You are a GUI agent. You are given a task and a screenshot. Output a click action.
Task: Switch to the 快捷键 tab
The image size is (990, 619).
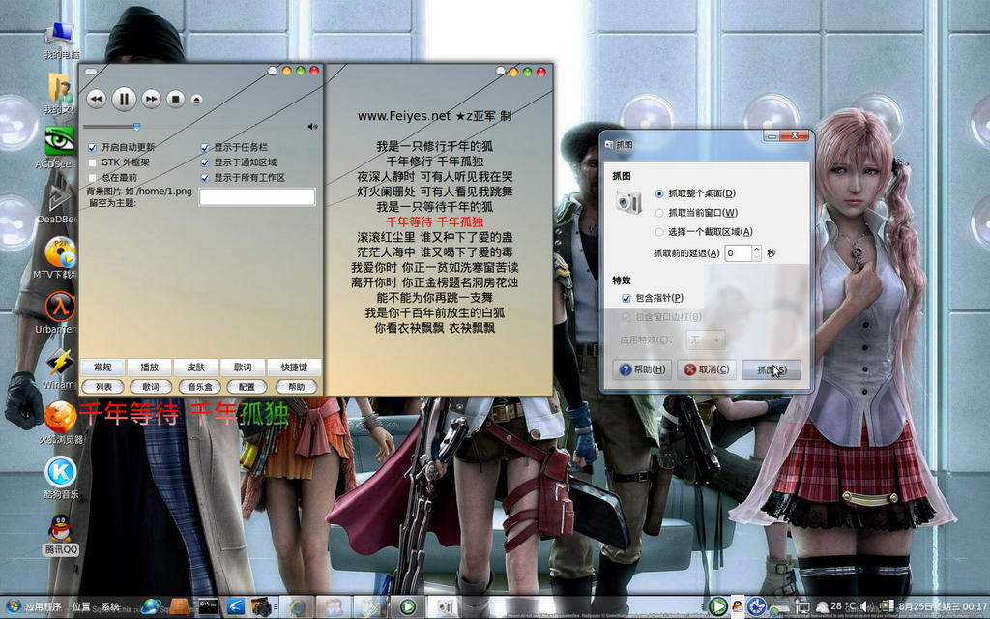[x=294, y=367]
